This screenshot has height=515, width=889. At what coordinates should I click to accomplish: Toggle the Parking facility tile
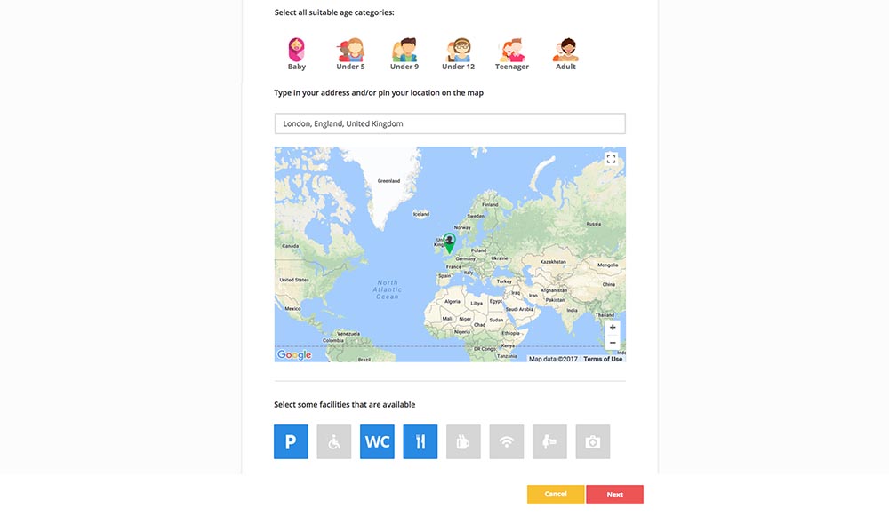coord(291,441)
